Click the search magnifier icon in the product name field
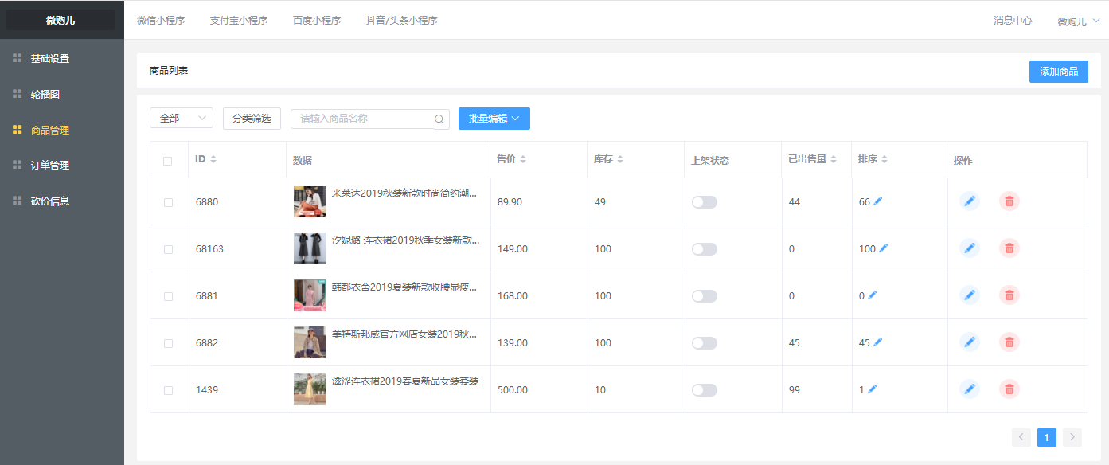Screen dimensions: 1109x465 click(439, 119)
